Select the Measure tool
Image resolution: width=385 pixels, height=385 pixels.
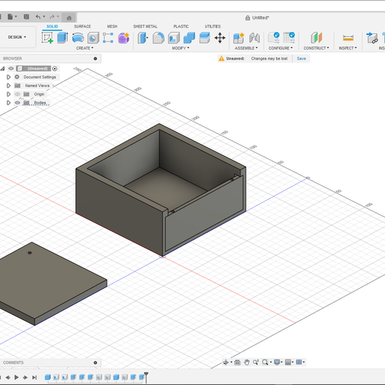coord(348,38)
